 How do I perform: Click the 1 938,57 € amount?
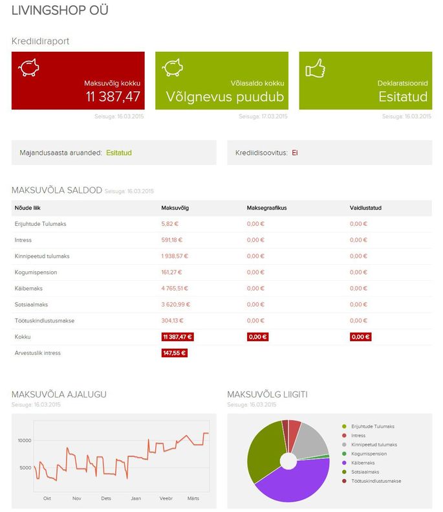175,256
